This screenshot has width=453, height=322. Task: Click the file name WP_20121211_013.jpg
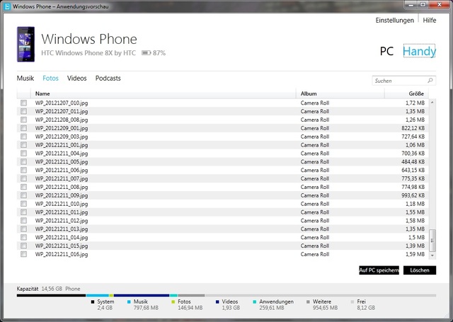click(x=62, y=229)
